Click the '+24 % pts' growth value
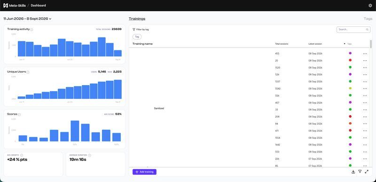This screenshot has width=376, height=182. pos(17,160)
